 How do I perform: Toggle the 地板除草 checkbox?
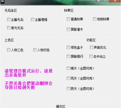[x=94, y=19]
